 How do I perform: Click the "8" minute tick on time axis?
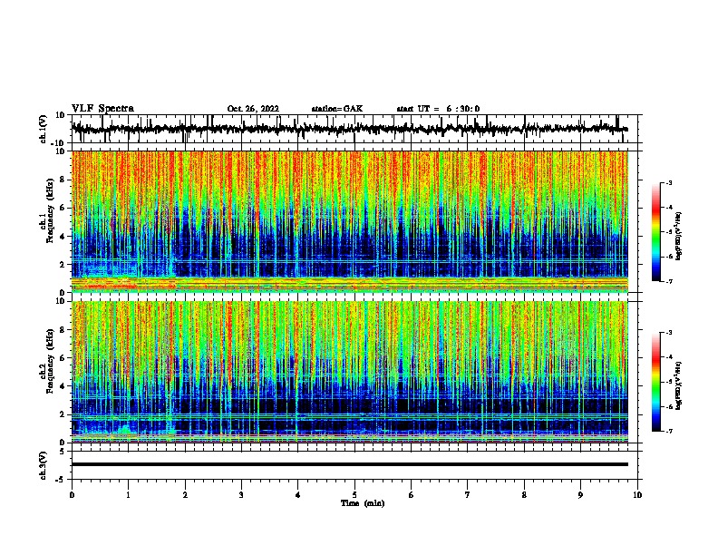coord(524,495)
